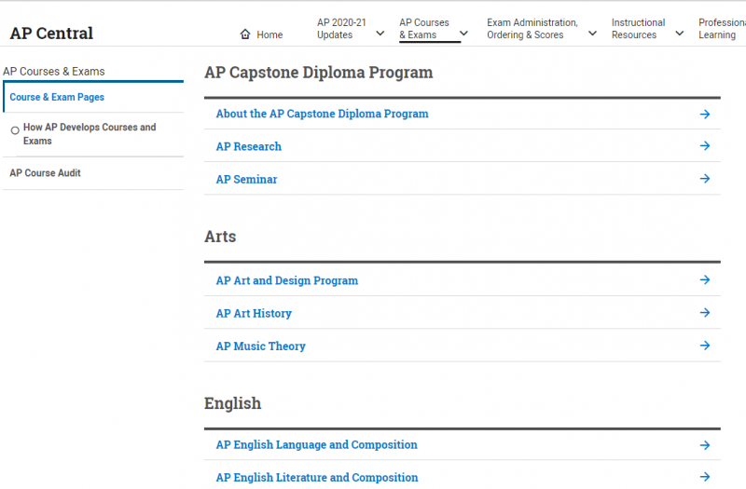
Task: Open Professional Learning menu item
Action: coord(722,29)
